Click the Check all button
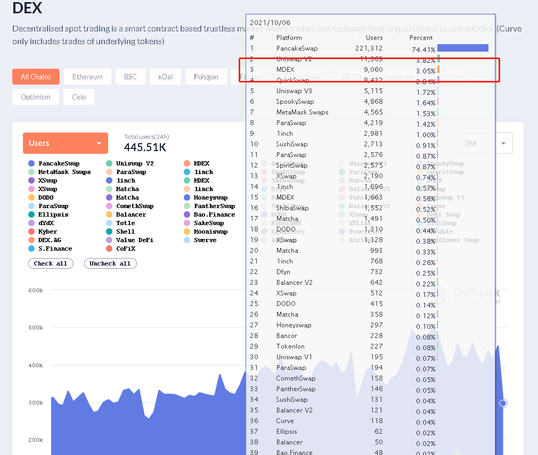Viewport: 538px width, 455px height. [51, 263]
